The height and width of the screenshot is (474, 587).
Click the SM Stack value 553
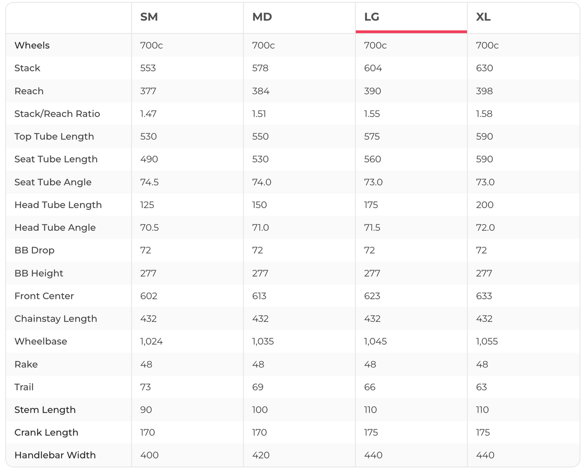(x=148, y=68)
